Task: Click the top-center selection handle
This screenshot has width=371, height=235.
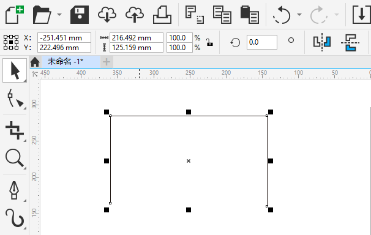Action: tap(189, 112)
